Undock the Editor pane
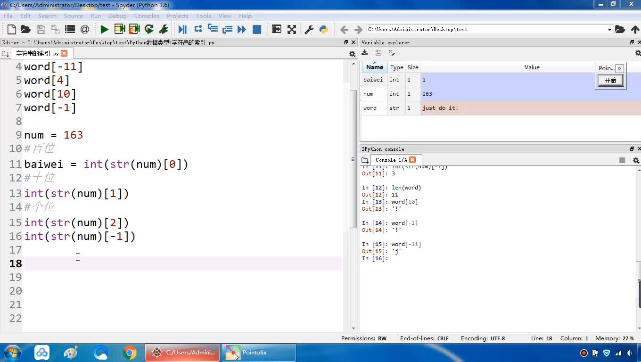The width and height of the screenshot is (641, 362). (x=346, y=42)
